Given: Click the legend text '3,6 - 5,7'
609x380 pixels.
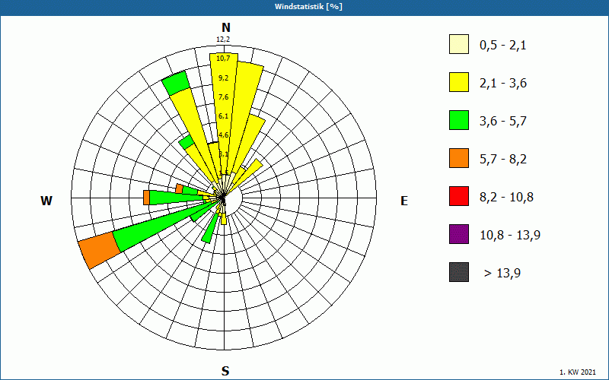Looking at the screenshot, I should coord(503,122).
